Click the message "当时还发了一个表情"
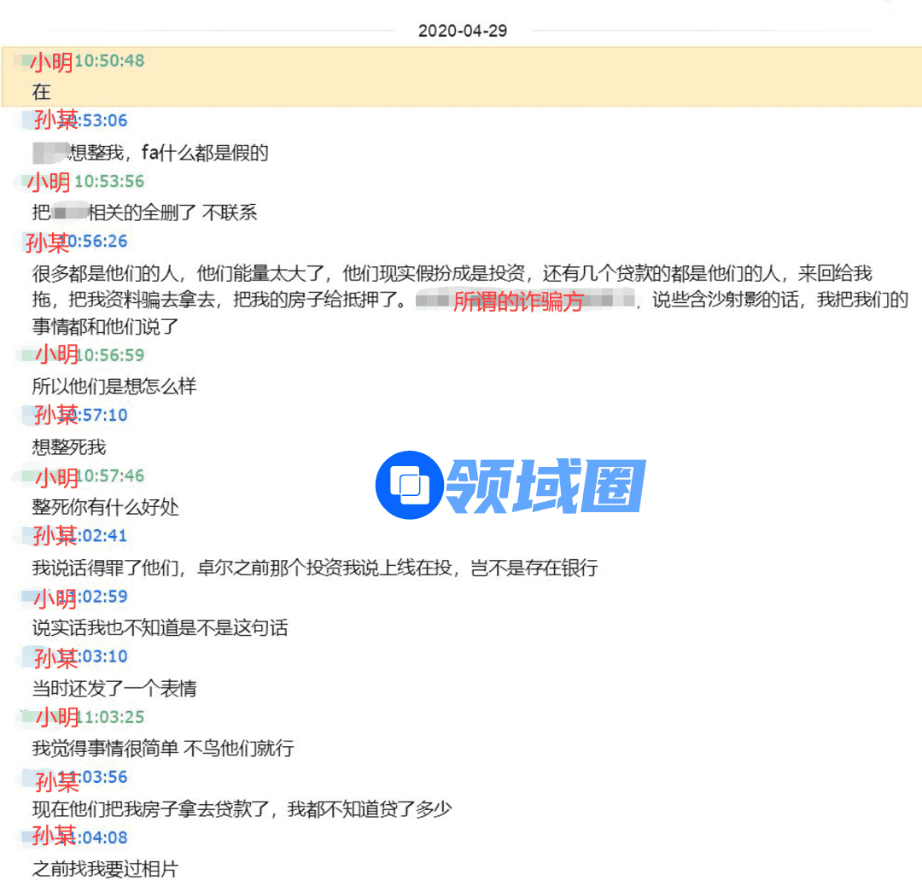The image size is (922, 886). tap(115, 688)
